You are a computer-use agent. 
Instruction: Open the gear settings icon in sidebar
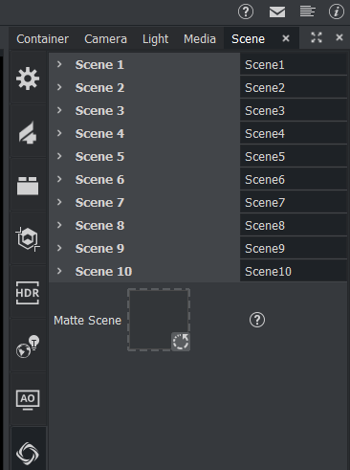[28, 78]
